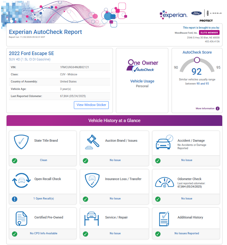This screenshot has width=227, height=245.
Task: Click the No Issues Reported link
Action: tap(187, 233)
